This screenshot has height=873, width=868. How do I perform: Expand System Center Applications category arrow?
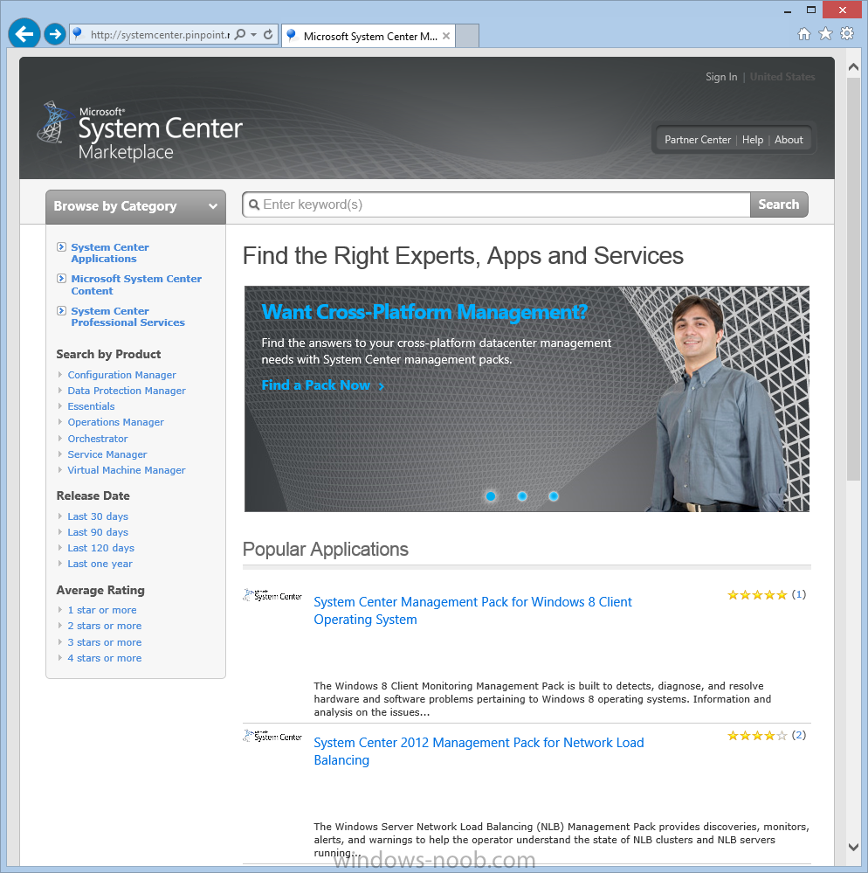[61, 246]
